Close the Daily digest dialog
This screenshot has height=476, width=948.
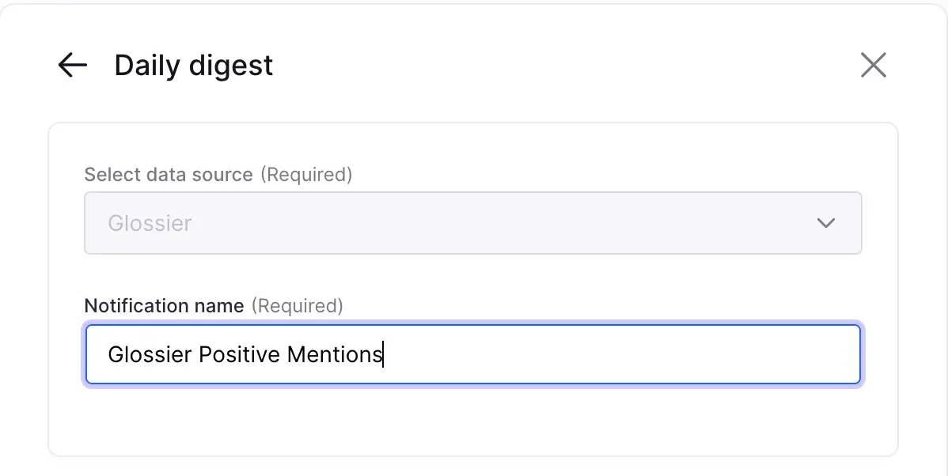pos(873,66)
